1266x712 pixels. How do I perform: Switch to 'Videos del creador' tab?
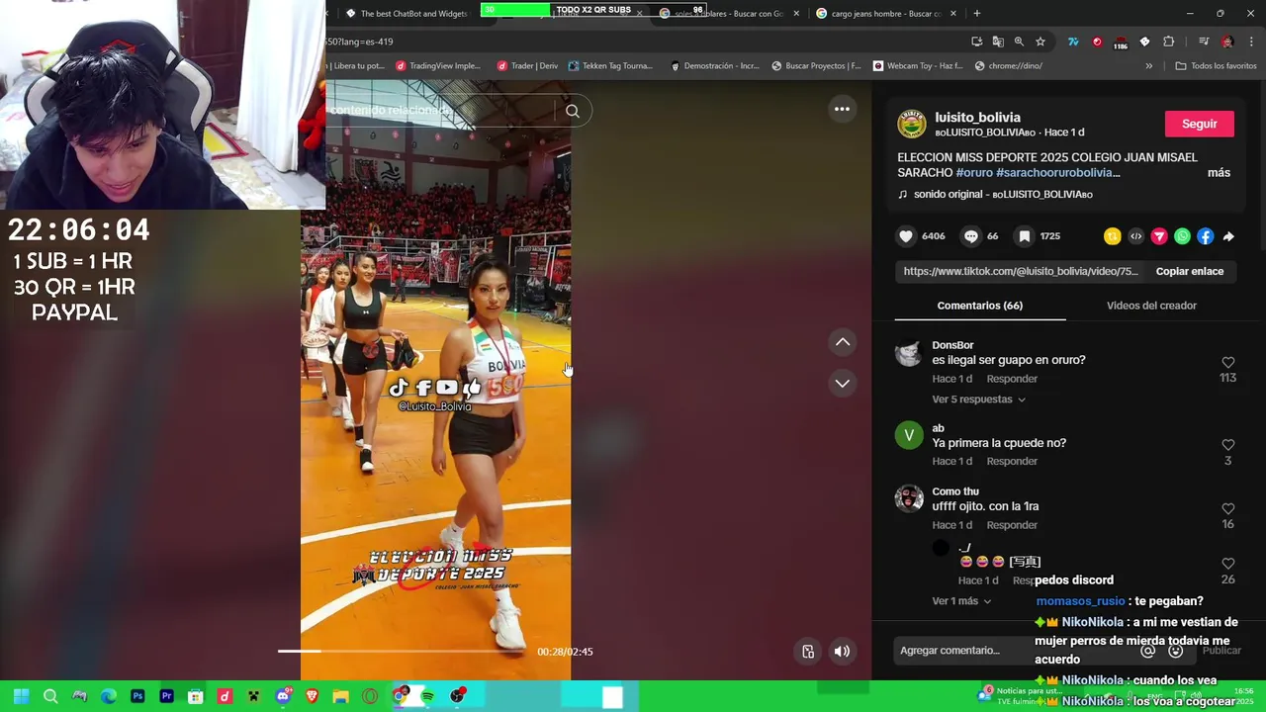click(1151, 306)
